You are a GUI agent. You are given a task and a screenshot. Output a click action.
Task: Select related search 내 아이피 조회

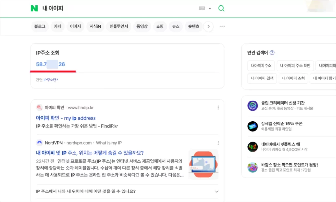(293, 78)
